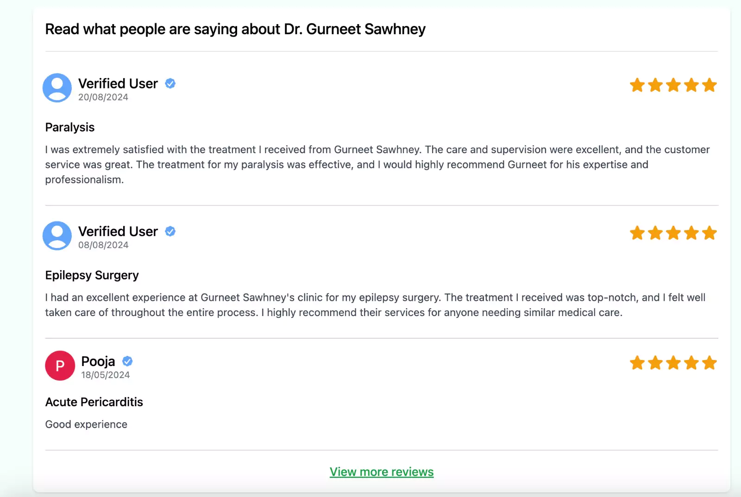
Task: Click verified badge beside the Paralysis reviewer
Action: pos(170,83)
